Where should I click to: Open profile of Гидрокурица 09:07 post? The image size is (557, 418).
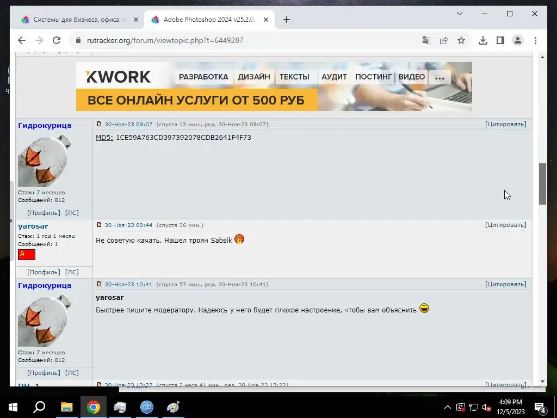44,213
